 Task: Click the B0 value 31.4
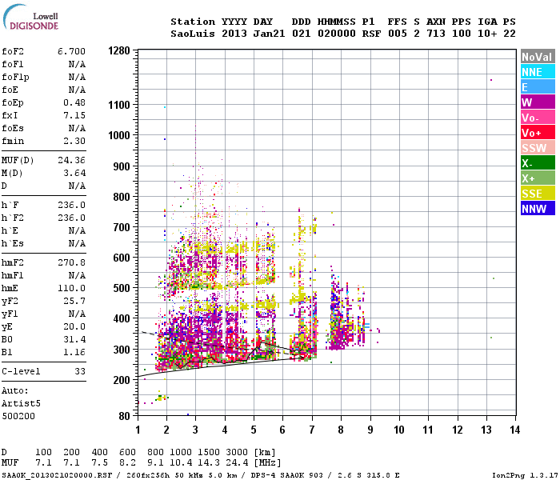[74, 339]
